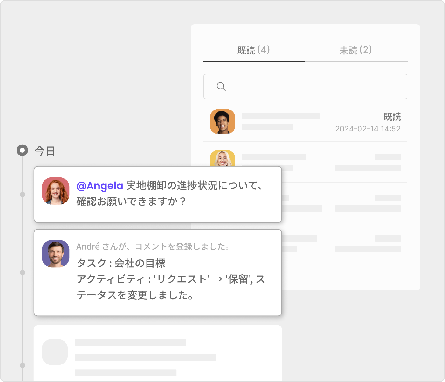
Task: Switch to the 既読 (4) tab
Action: (254, 50)
